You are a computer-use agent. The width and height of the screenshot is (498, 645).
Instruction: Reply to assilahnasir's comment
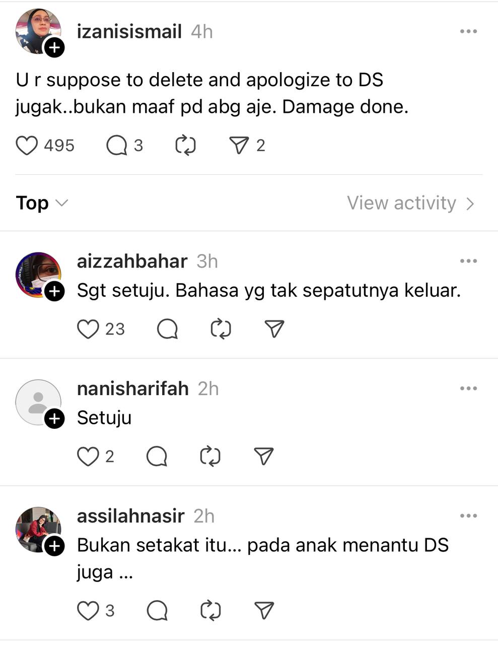coord(157,611)
